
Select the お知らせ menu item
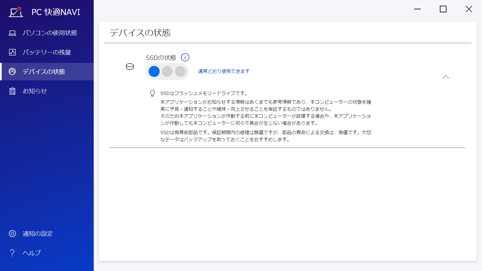(35, 91)
